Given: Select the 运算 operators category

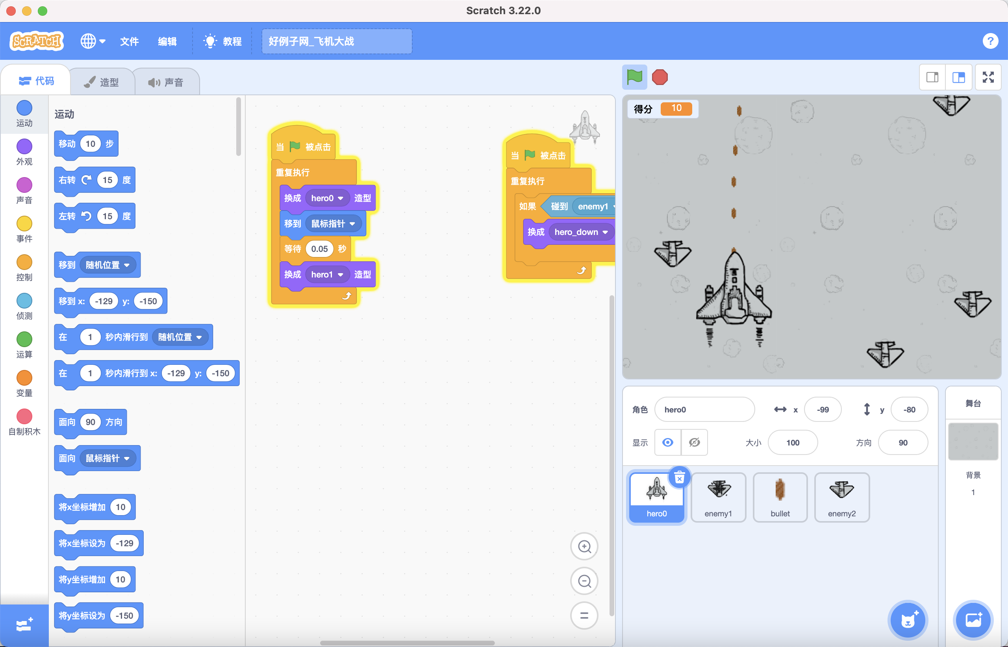Looking at the screenshot, I should point(24,346).
